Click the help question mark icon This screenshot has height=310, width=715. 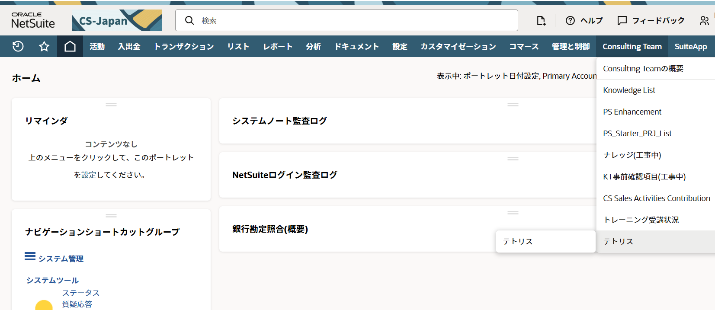click(570, 20)
